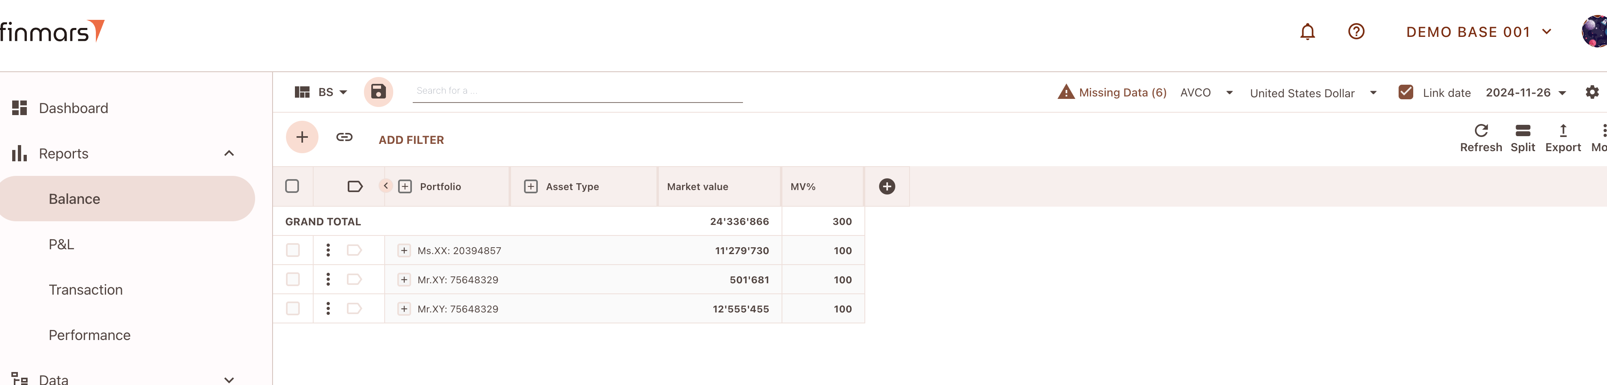
Task: Select the Ms.XX: 20394857 row checkbox
Action: click(x=292, y=250)
